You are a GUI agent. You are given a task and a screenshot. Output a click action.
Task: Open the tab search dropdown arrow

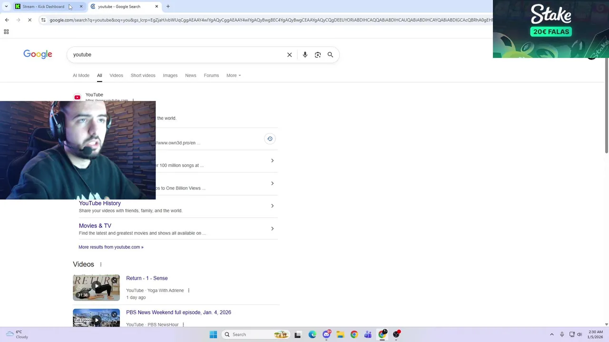(6, 7)
